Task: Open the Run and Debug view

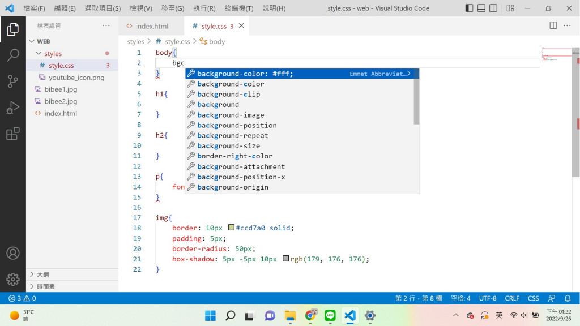Action: click(12, 108)
